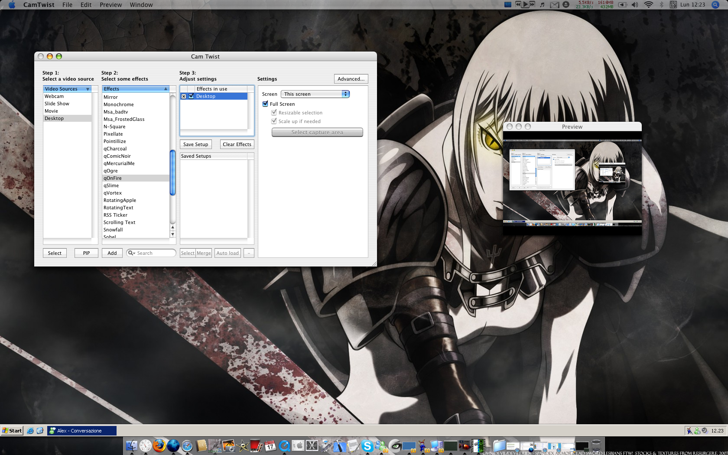Select Webcam in Video Sources list
Viewport: 728px width, 455px height.
pyautogui.click(x=67, y=96)
